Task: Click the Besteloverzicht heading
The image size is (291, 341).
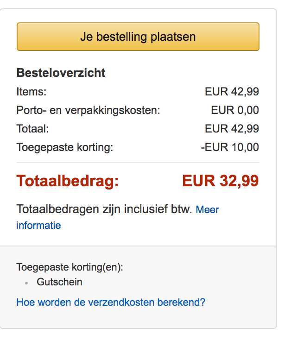Action: tap(61, 73)
